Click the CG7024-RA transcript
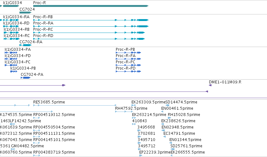Image resolution: width=267 pixels, height=157 pixels. click(25, 45)
